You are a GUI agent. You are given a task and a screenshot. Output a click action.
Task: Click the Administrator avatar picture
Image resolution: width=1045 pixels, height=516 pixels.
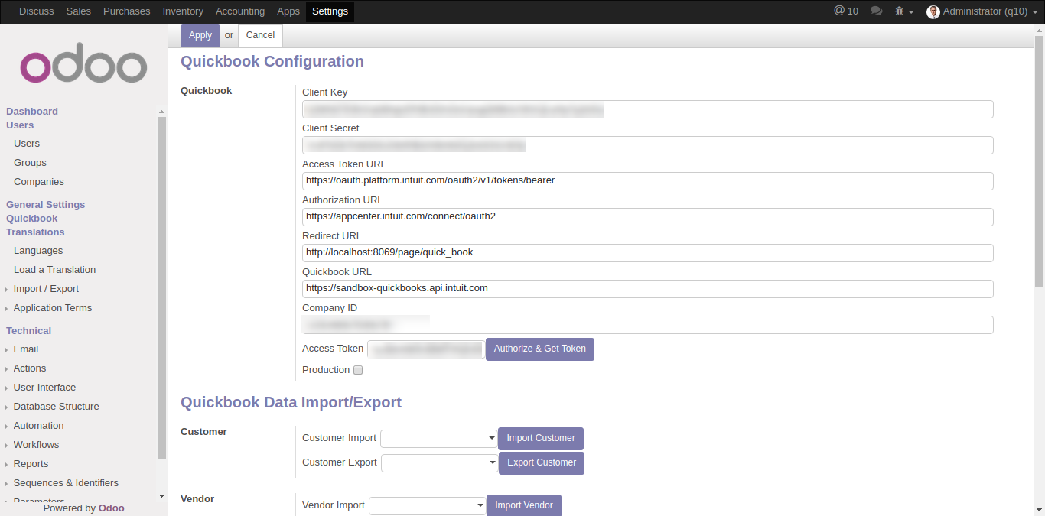933,12
